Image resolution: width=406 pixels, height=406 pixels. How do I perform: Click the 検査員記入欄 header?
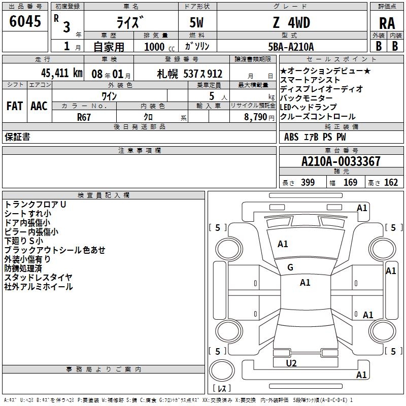point(104,195)
